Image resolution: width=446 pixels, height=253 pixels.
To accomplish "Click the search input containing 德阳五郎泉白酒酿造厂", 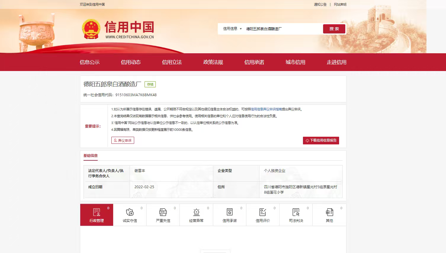I will pyautogui.click(x=283, y=29).
